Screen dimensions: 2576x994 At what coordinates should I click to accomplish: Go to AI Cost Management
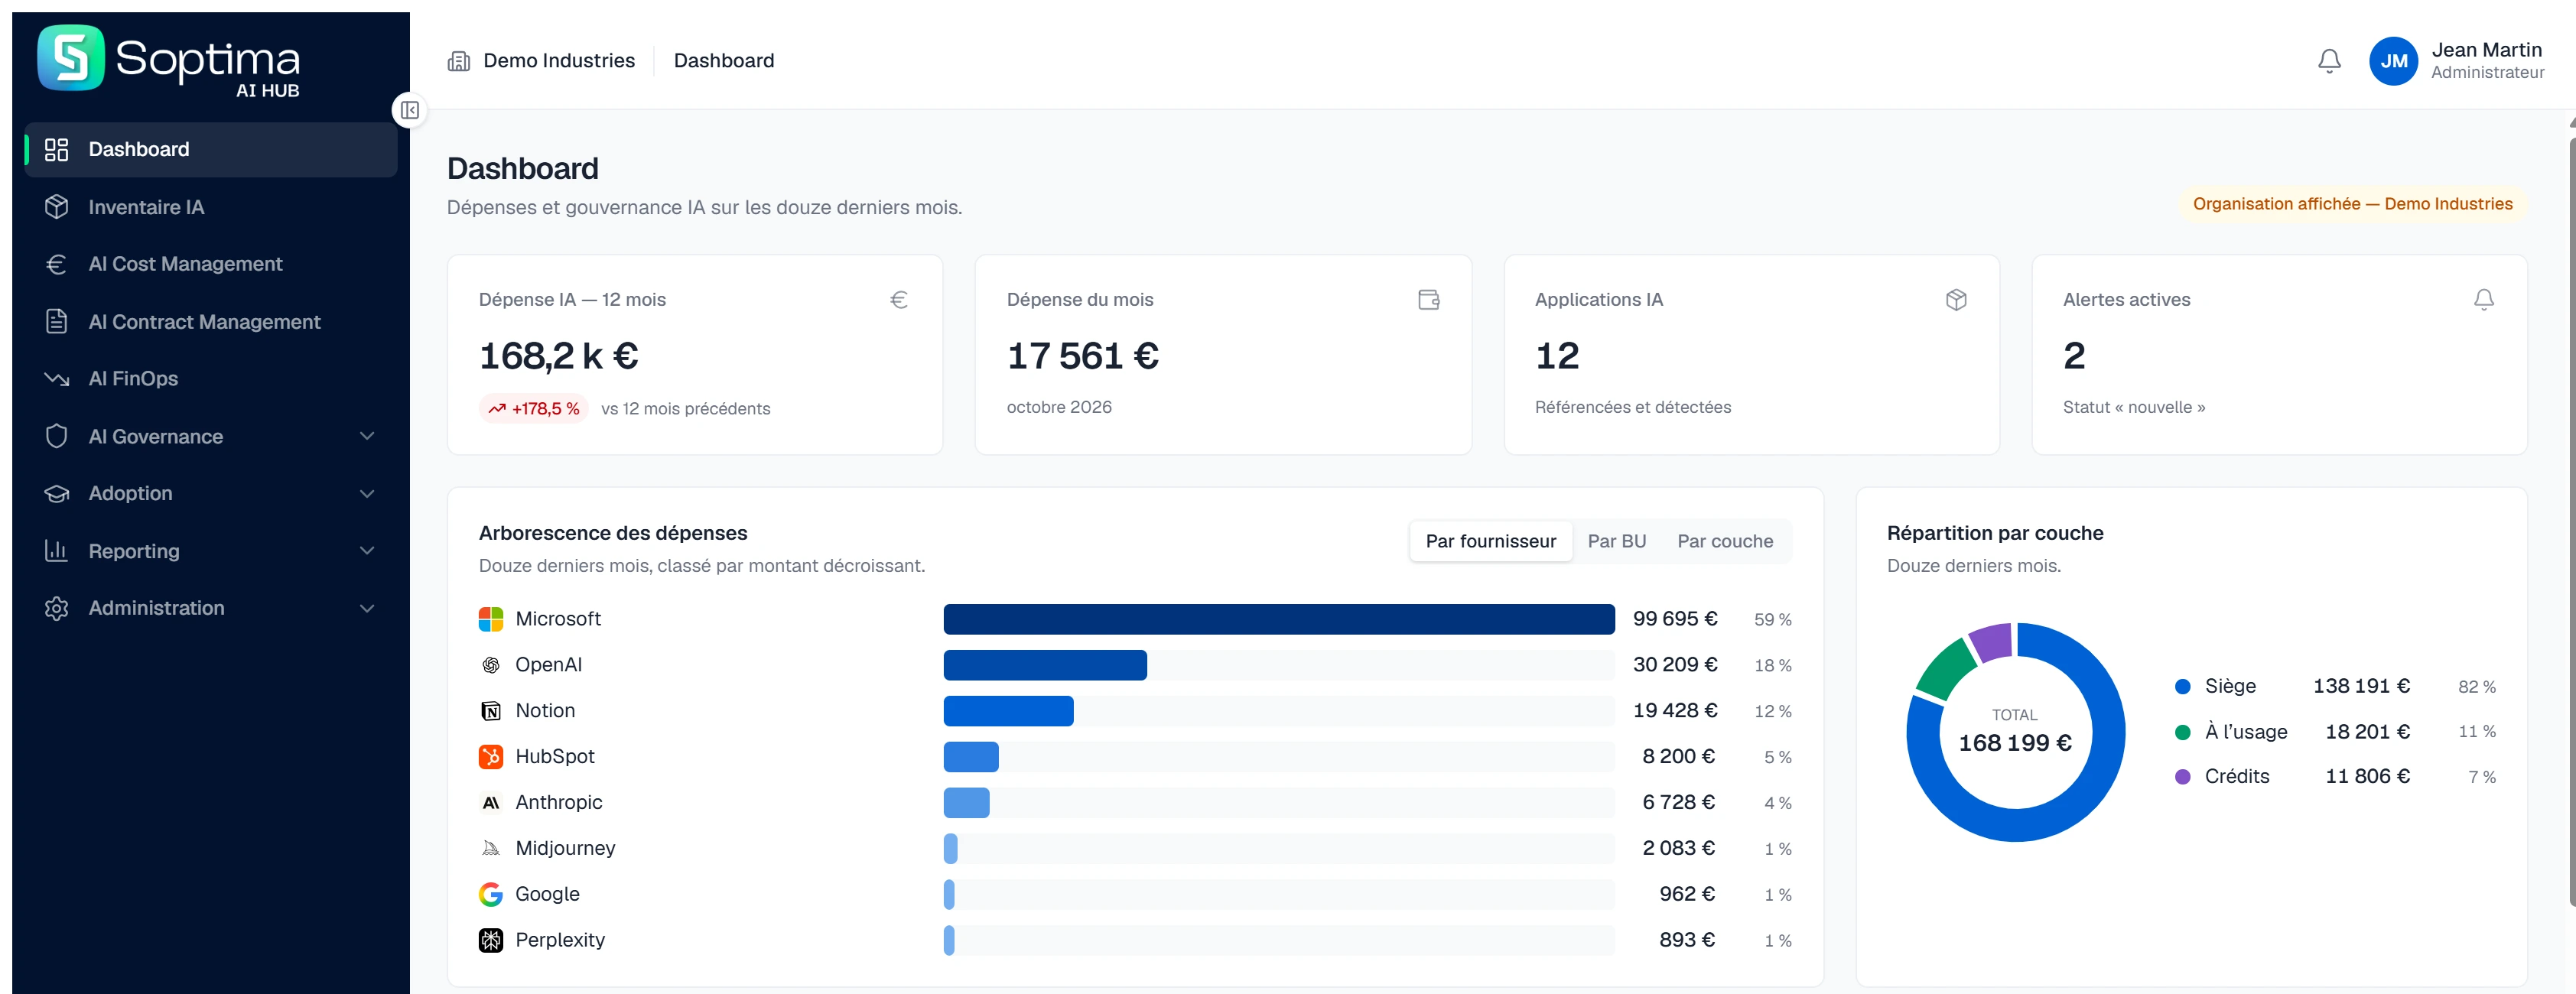point(211,264)
